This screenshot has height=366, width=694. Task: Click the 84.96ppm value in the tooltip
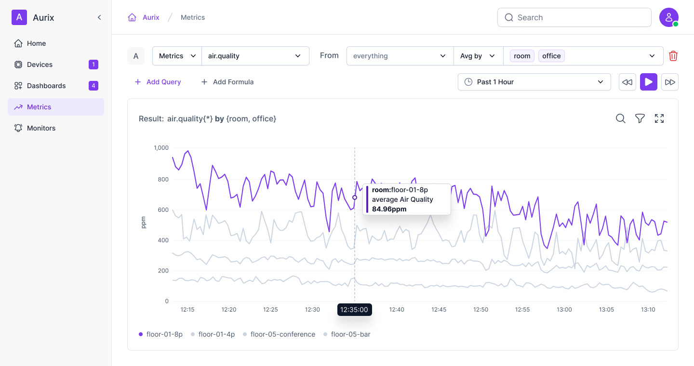[x=389, y=209]
